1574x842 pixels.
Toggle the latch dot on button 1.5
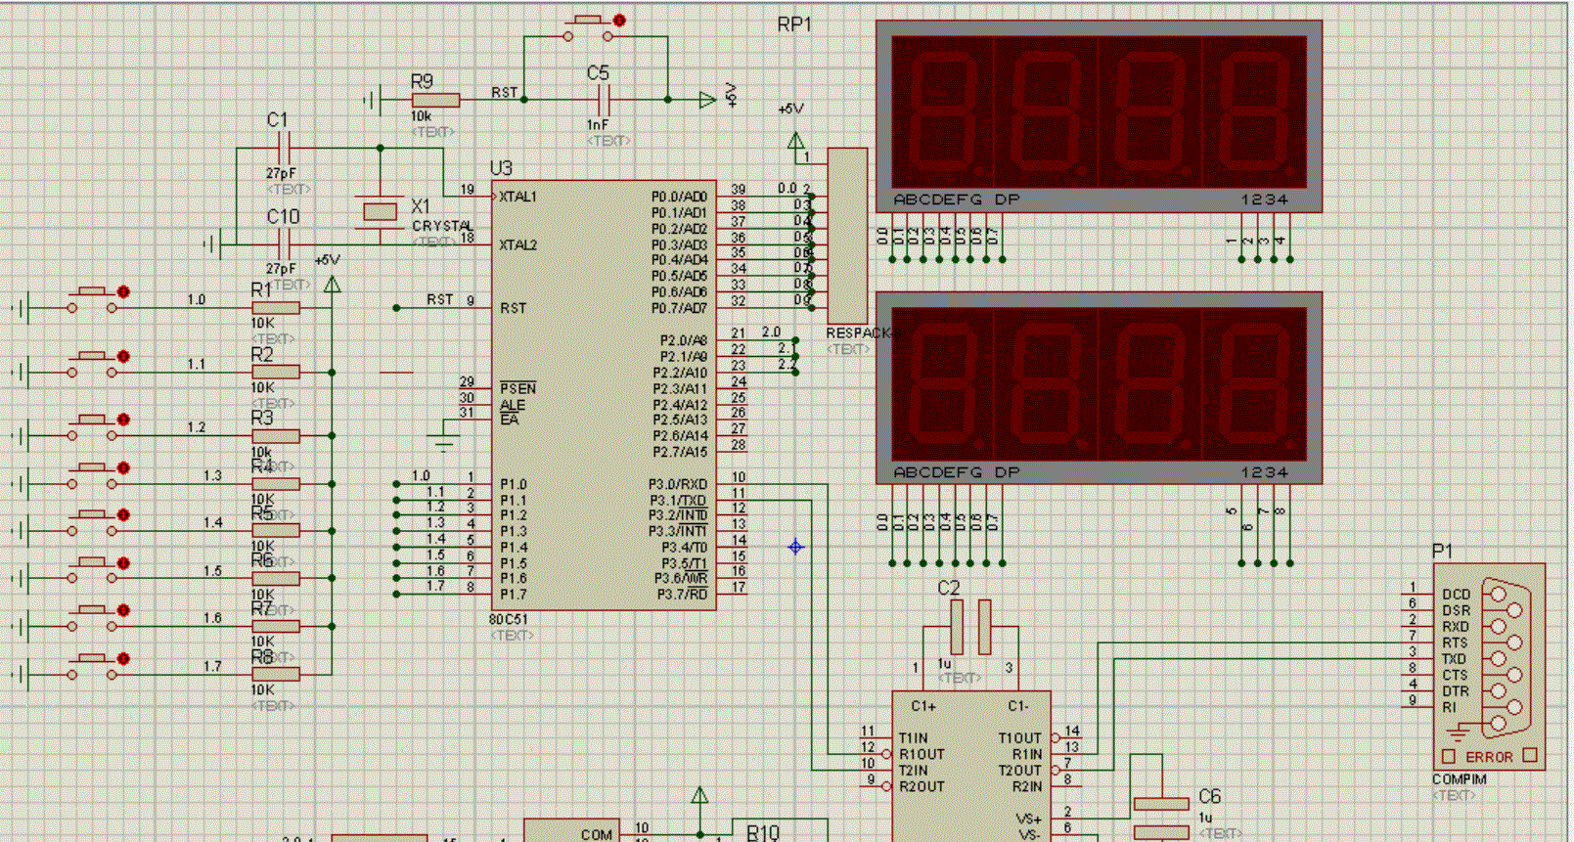pos(123,563)
